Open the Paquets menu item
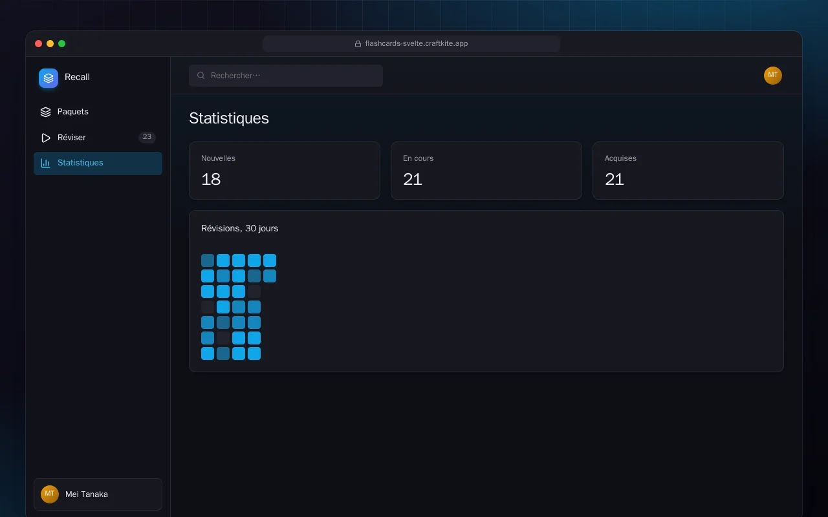 coord(98,112)
